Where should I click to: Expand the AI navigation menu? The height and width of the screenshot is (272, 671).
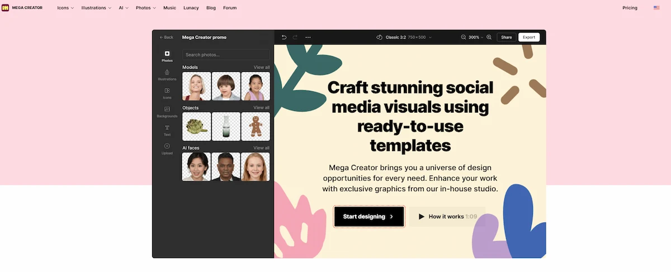[124, 8]
